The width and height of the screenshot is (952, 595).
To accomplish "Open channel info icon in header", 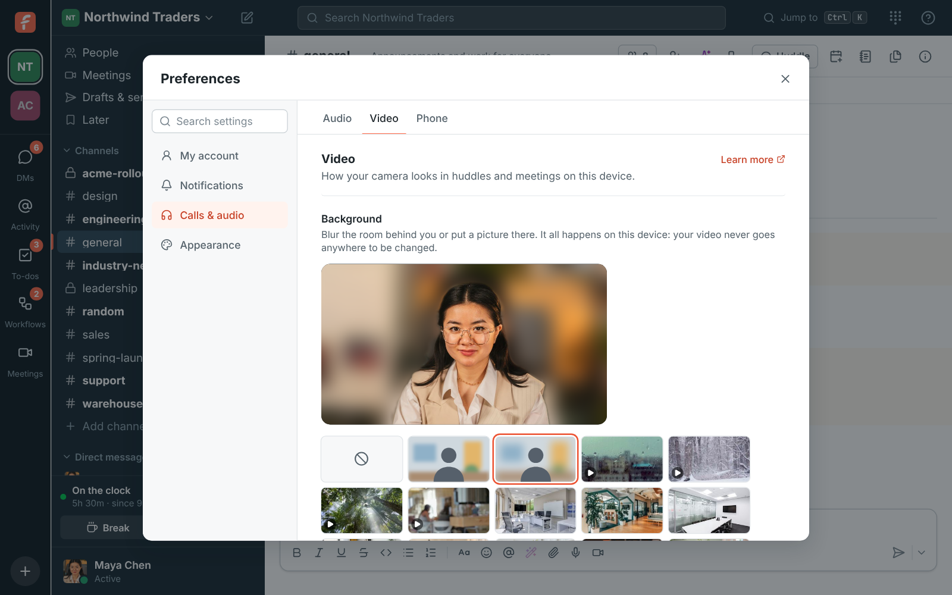I will point(925,57).
